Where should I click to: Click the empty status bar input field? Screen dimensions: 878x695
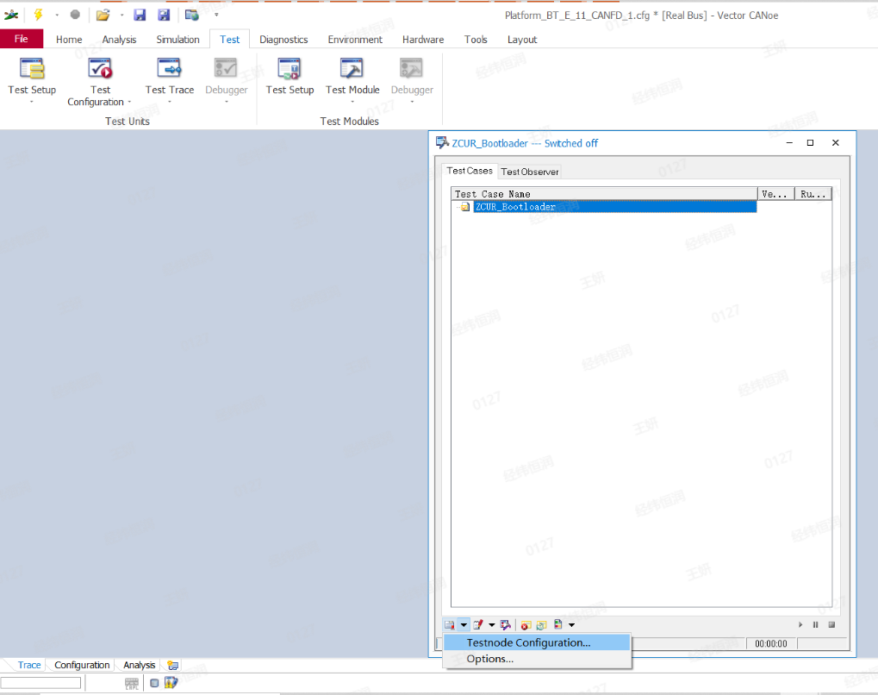40,683
